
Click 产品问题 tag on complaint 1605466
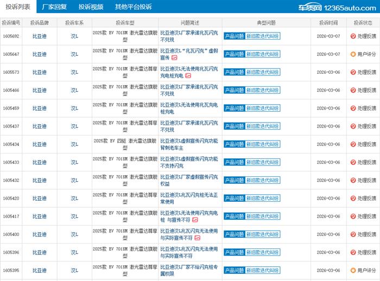point(234,90)
